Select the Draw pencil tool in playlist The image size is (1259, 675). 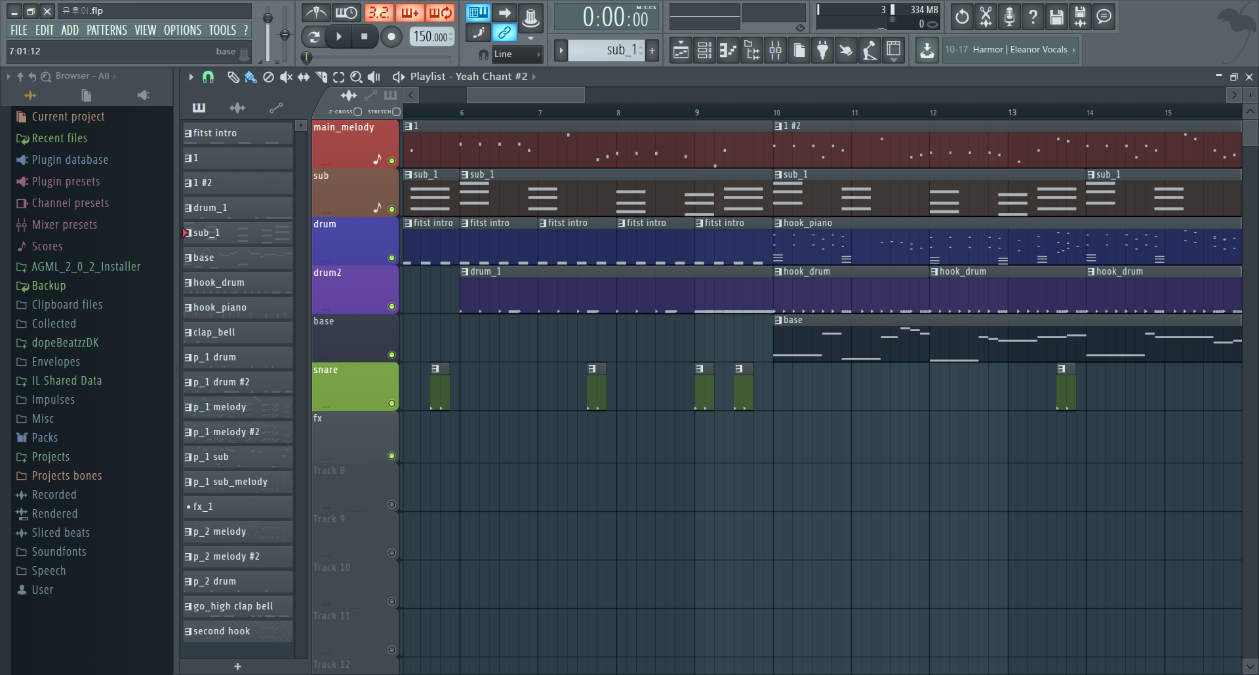233,77
